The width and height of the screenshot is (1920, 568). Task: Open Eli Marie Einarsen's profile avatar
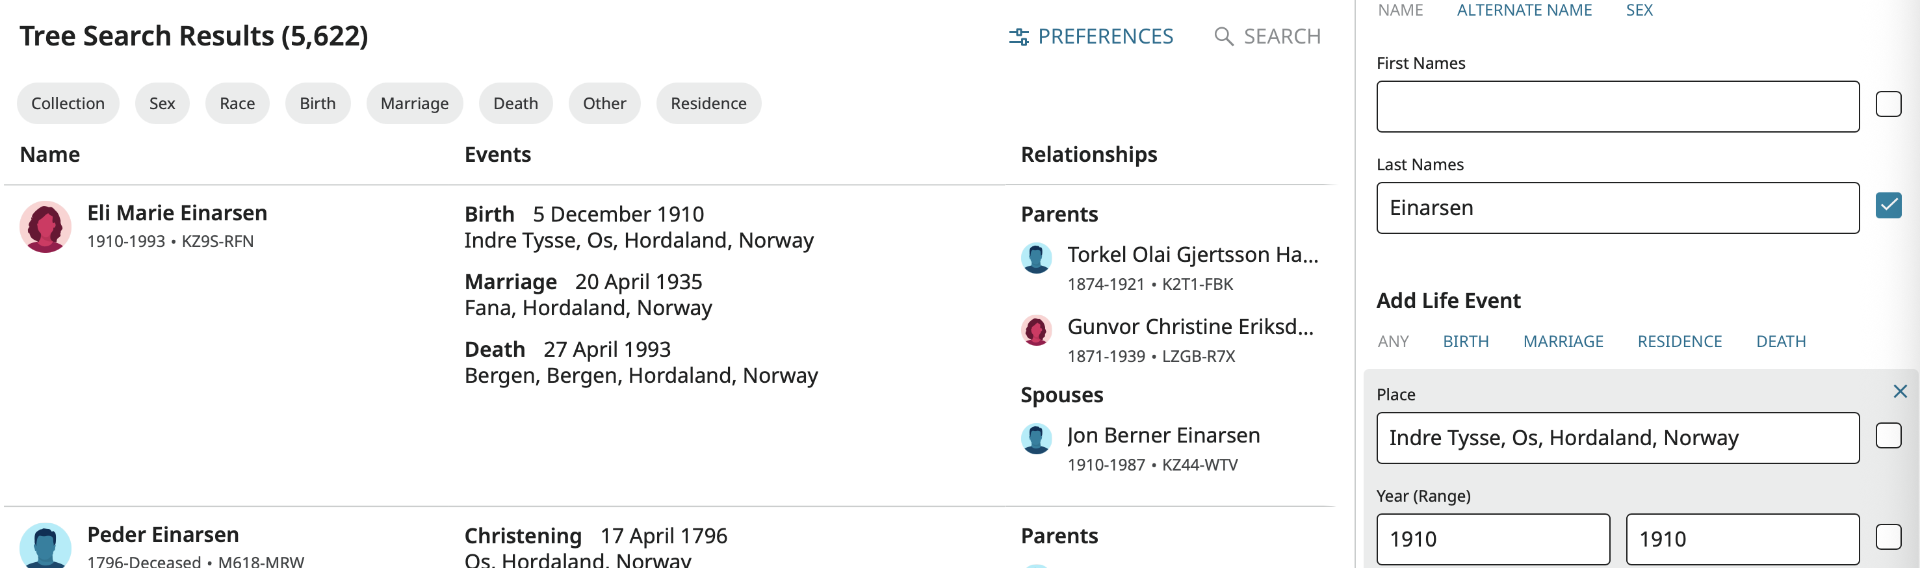click(44, 226)
